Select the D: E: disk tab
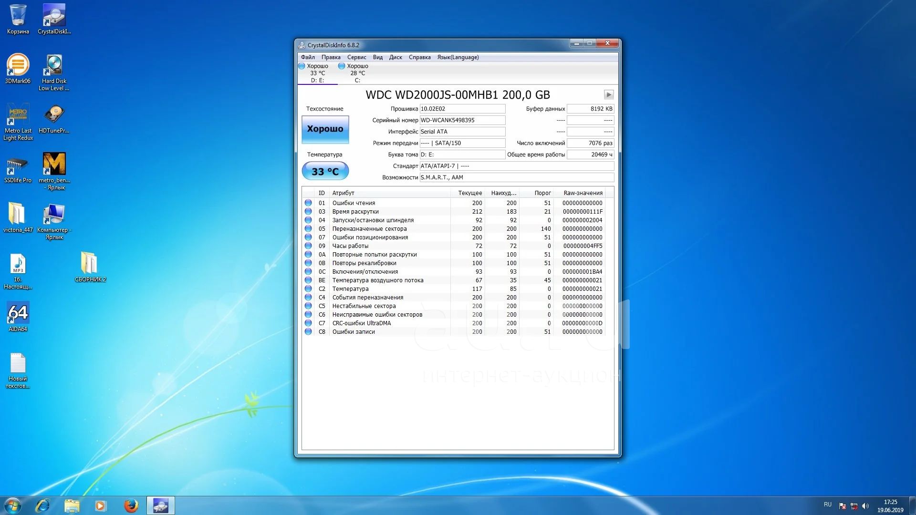916x515 pixels. tap(317, 73)
